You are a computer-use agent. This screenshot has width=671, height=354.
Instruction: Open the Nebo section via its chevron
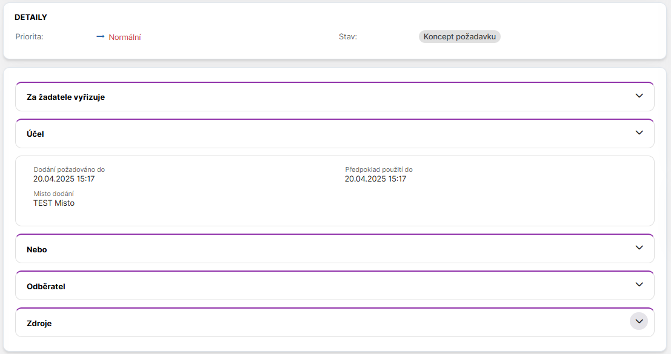(639, 247)
